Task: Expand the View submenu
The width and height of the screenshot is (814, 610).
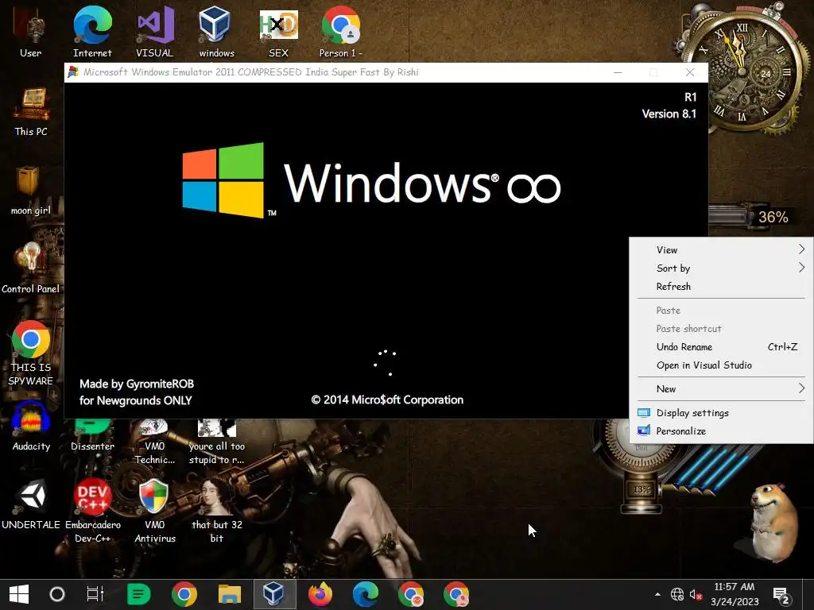Action: [x=722, y=250]
